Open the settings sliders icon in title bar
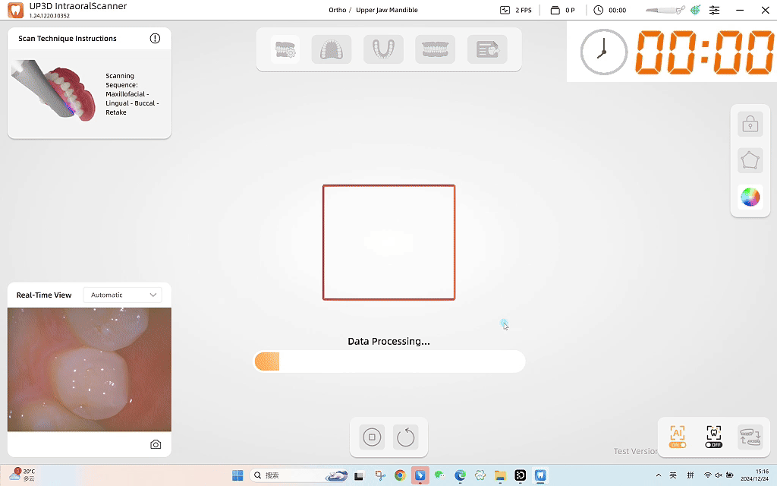Viewport: 777px width, 486px height. coord(714,10)
